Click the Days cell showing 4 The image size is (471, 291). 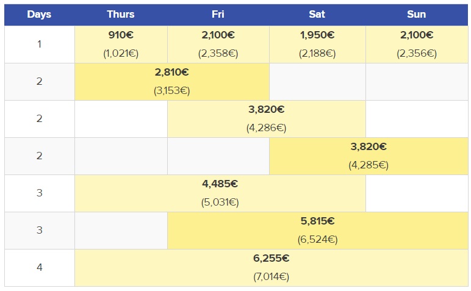click(39, 268)
